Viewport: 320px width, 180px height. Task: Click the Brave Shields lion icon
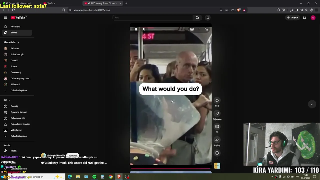(x=238, y=10)
